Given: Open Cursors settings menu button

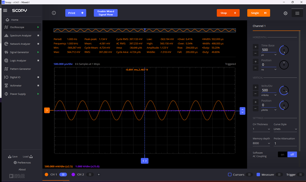Looking at the screenshot, I should click(249, 175).
